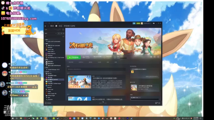The width and height of the screenshot is (214, 120).
Task: Open achievements medal icon near play button
Action: click(x=115, y=57)
